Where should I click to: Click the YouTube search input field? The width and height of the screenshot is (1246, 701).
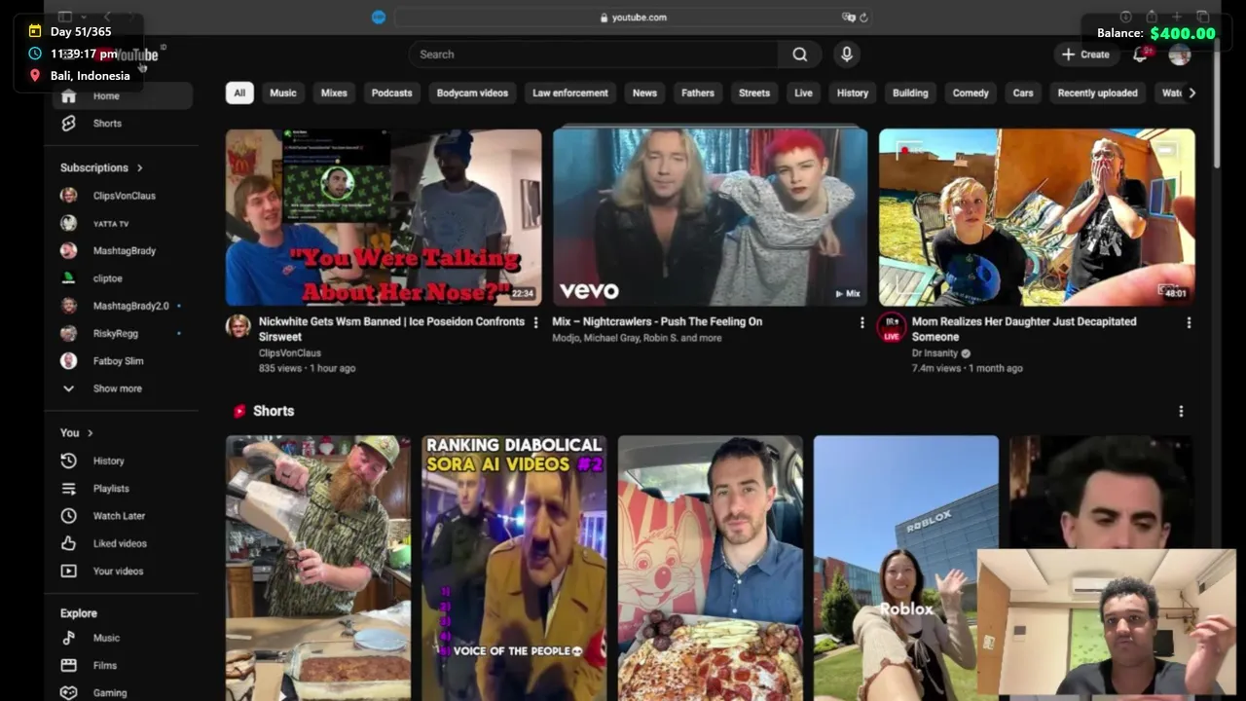click(594, 55)
